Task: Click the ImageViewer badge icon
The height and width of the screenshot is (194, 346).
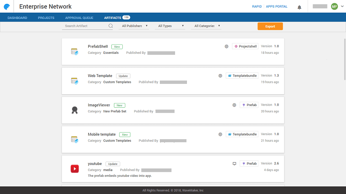Action: tap(74, 110)
